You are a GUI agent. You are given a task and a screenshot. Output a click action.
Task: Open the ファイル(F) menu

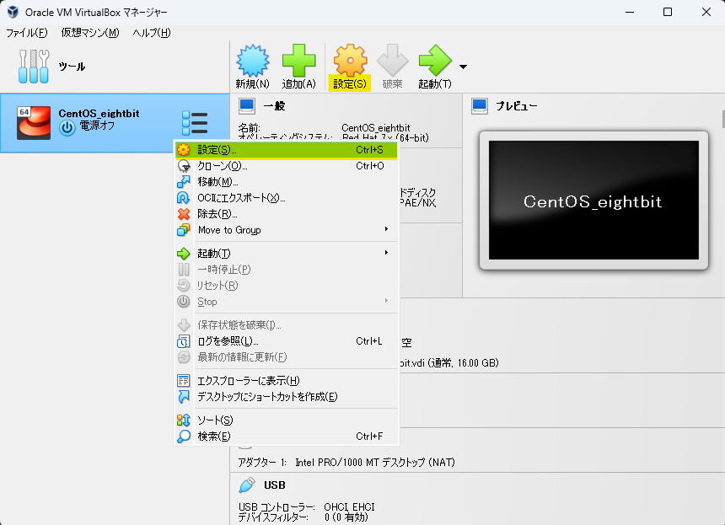pos(27,32)
